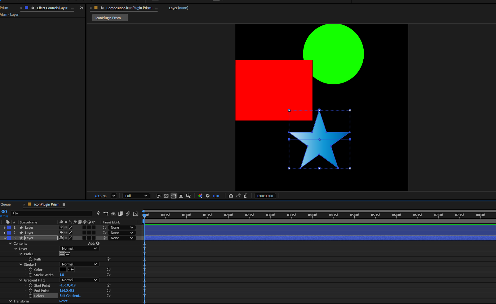Expand layer 2 properties
This screenshot has height=304, width=496.
click(x=4, y=233)
